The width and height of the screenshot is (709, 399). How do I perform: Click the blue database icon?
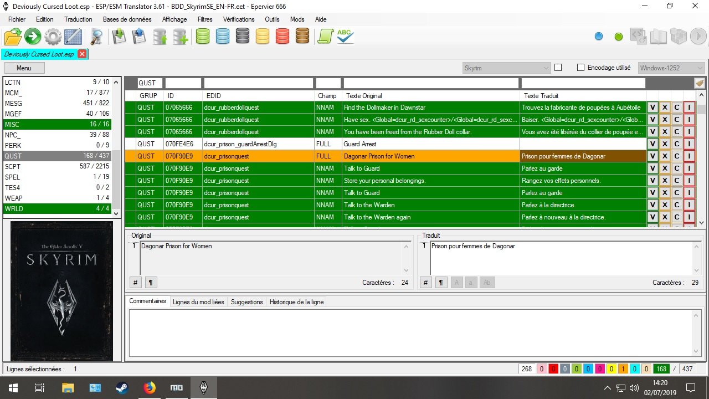[x=222, y=37]
